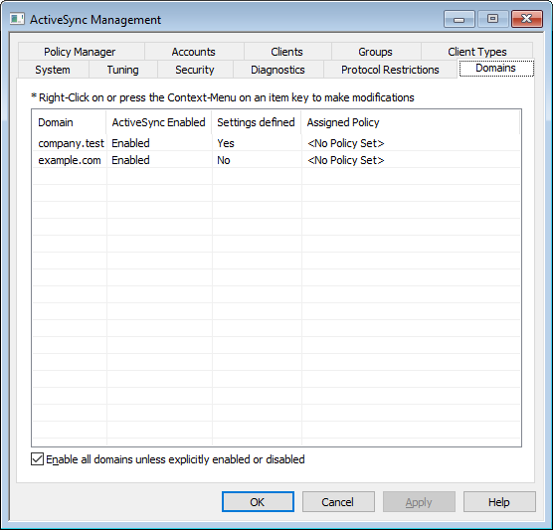Open the Policy Manager tab
Screen dimensions: 553x530
coord(80,52)
